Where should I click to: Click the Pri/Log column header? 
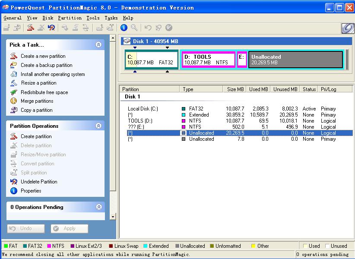335,89
